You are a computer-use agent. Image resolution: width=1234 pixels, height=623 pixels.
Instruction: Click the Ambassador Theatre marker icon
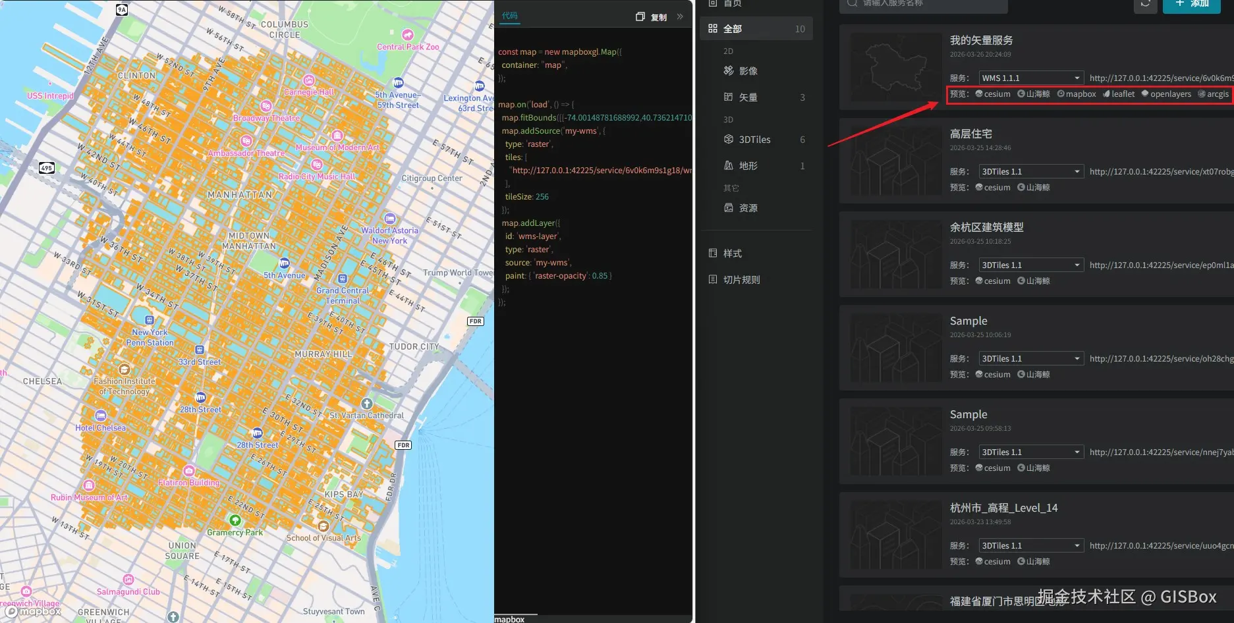246,141
